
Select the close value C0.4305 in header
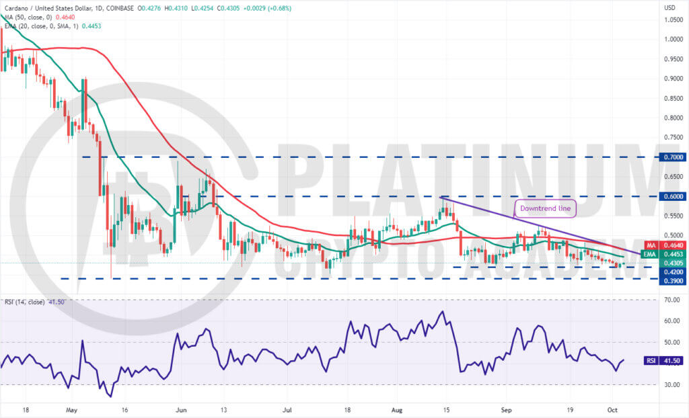pos(229,8)
